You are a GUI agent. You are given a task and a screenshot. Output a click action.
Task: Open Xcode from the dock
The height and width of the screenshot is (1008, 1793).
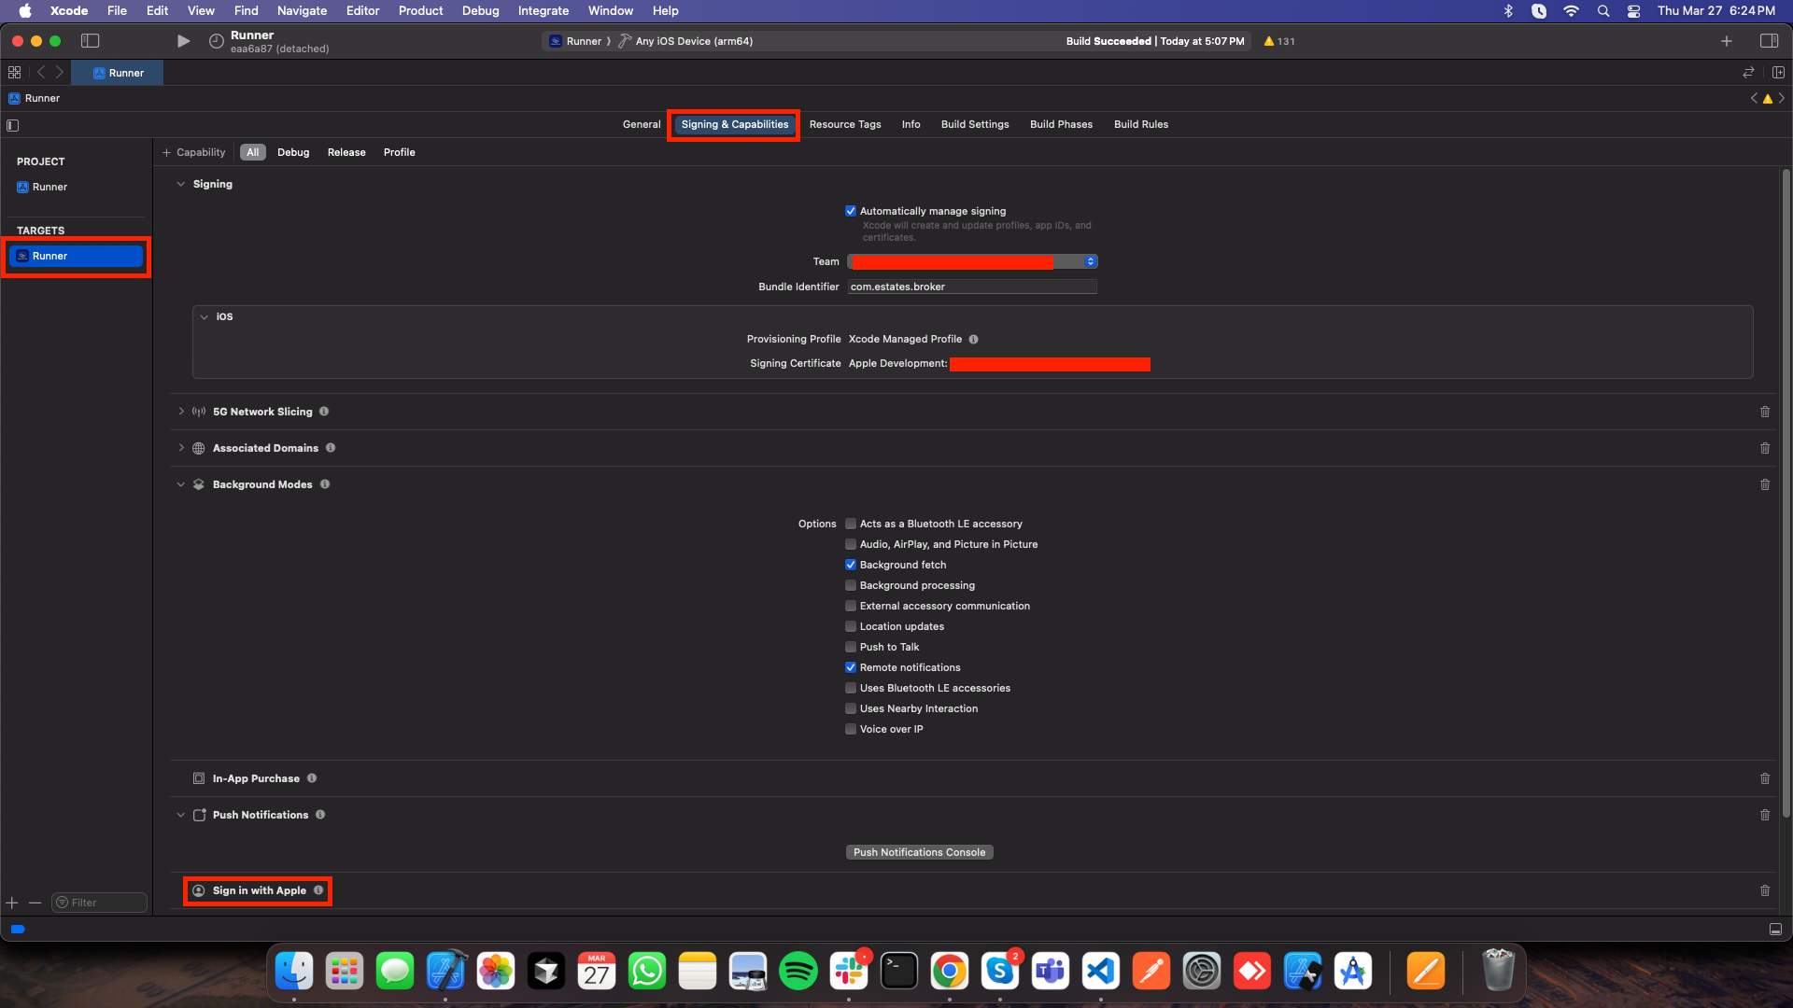point(445,972)
